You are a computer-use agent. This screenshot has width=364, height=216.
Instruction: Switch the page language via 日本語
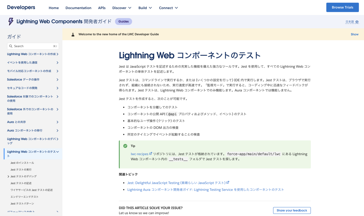pyautogui.click(x=350, y=21)
